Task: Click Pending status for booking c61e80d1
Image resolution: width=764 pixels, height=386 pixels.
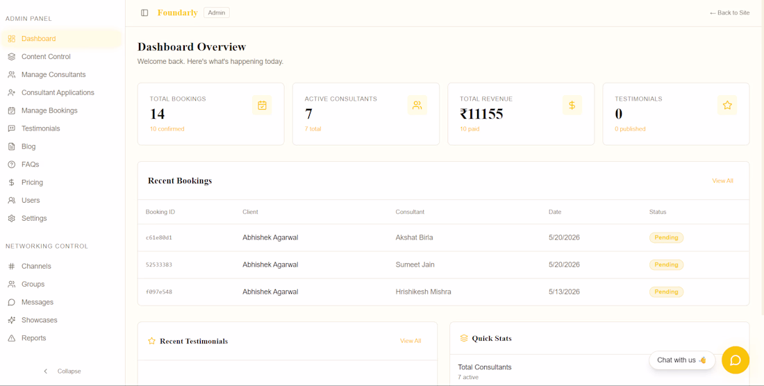Action: (x=666, y=237)
